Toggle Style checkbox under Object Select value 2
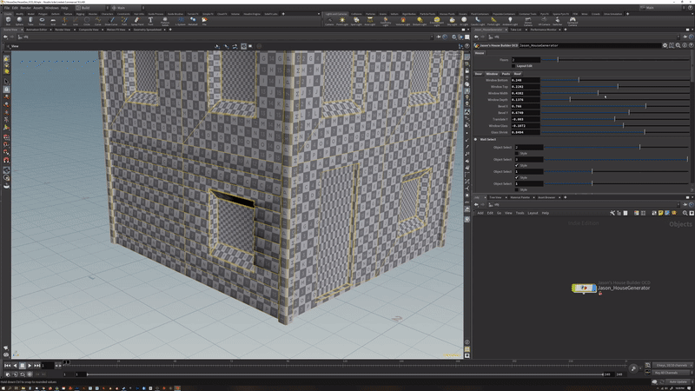695x391 pixels. [x=517, y=153]
